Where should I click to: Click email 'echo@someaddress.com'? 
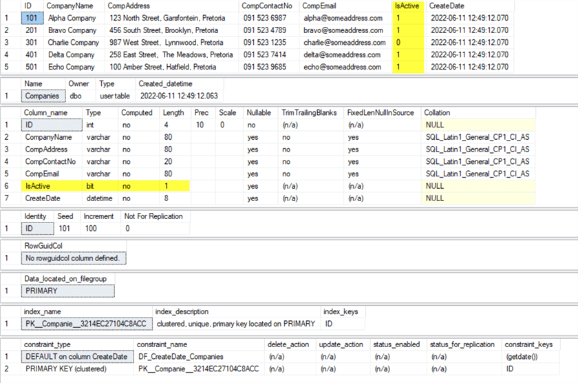tap(343, 67)
